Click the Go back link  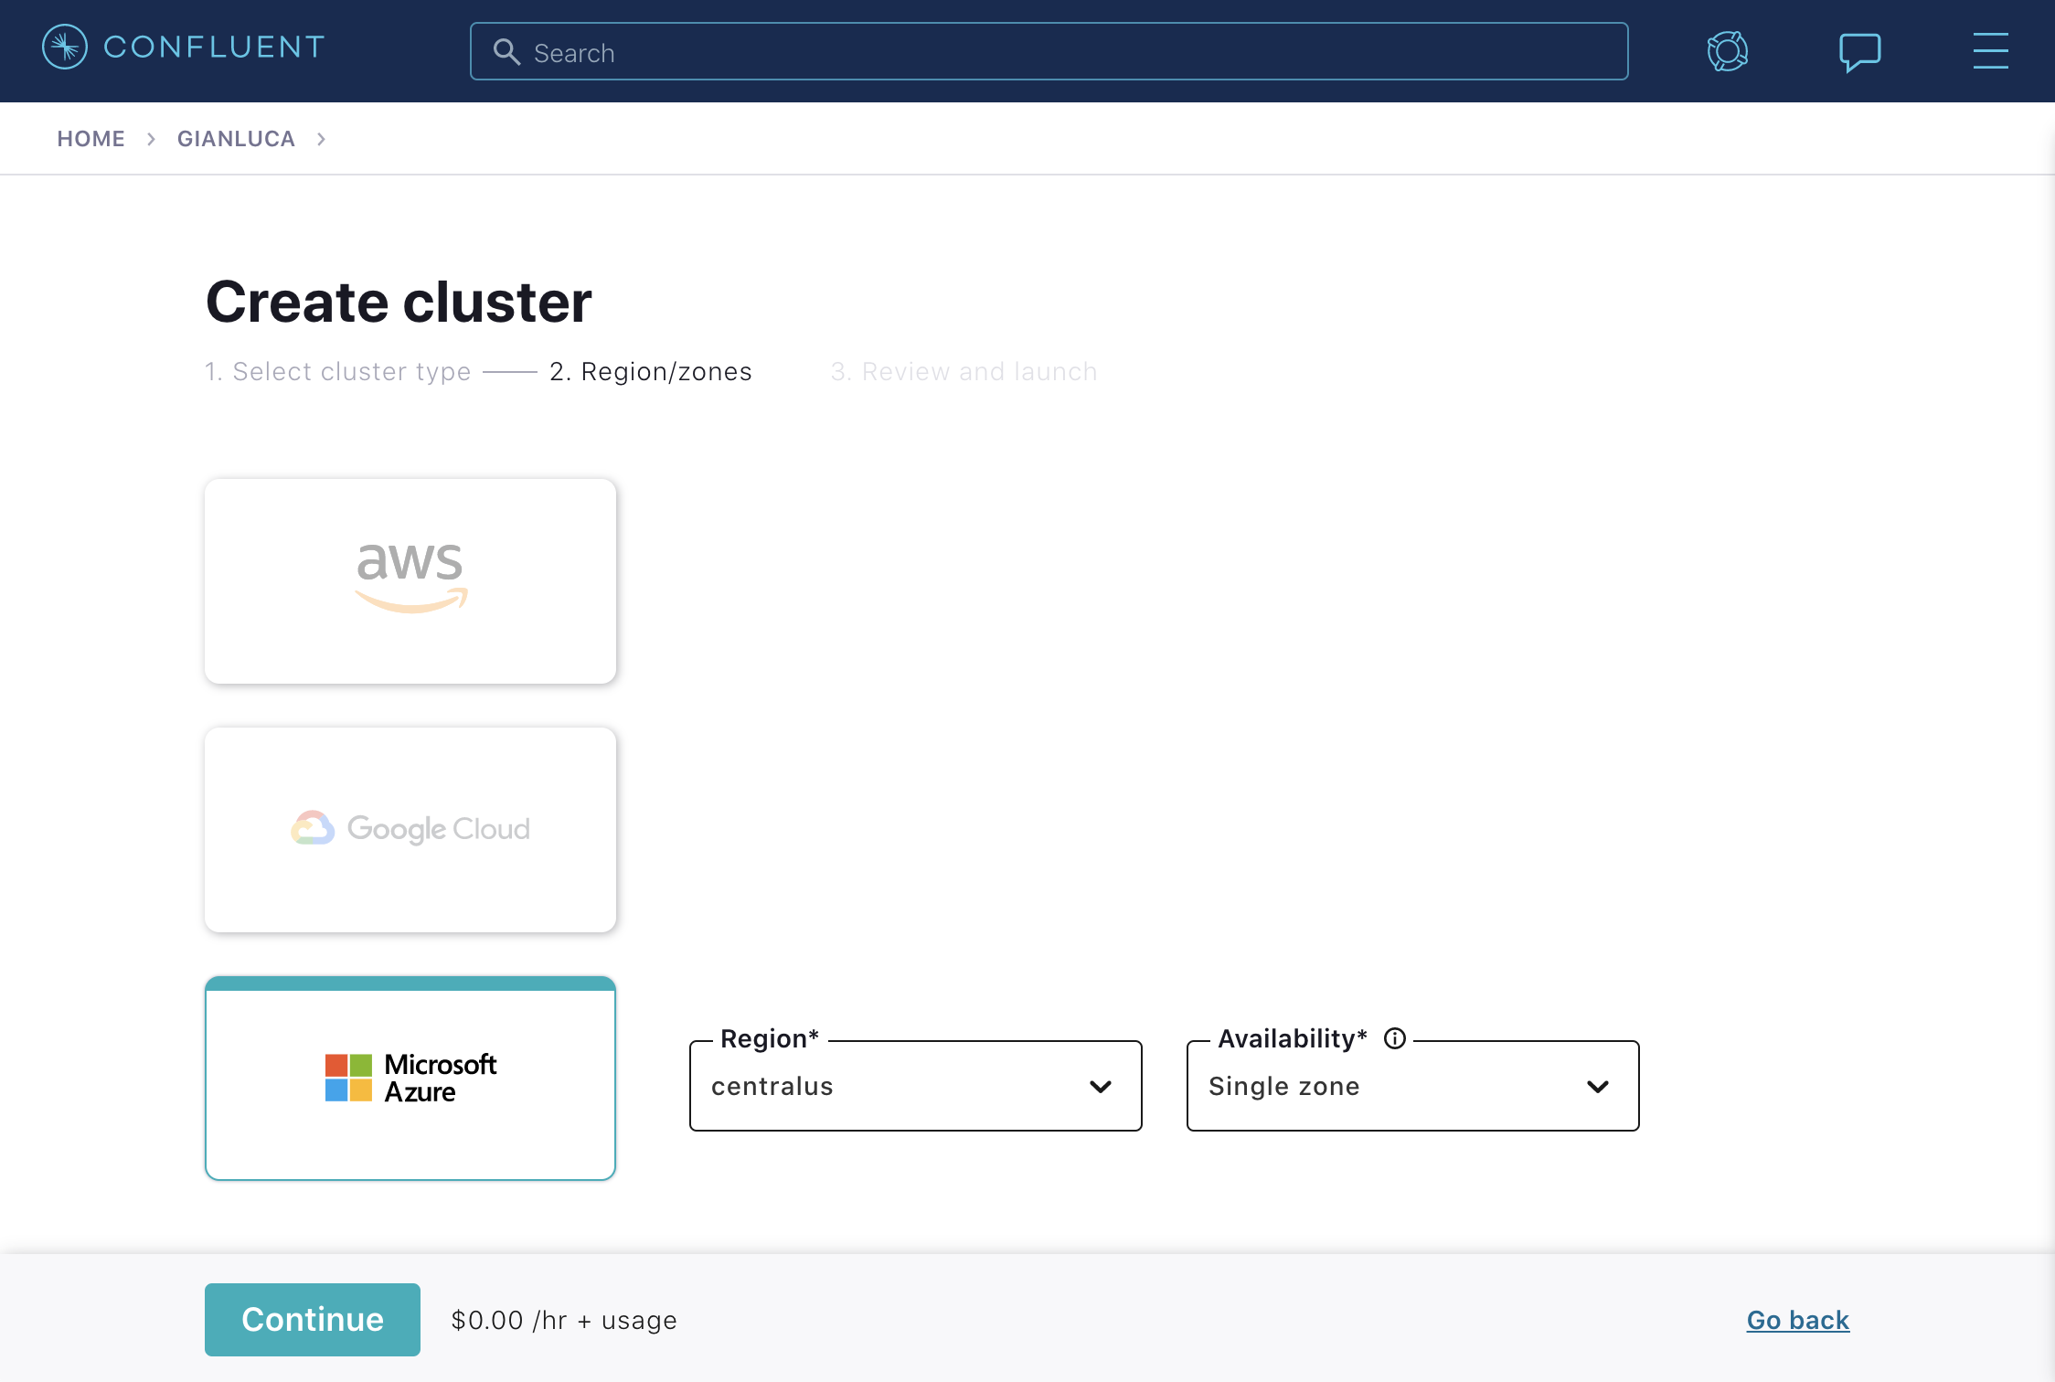(1797, 1320)
